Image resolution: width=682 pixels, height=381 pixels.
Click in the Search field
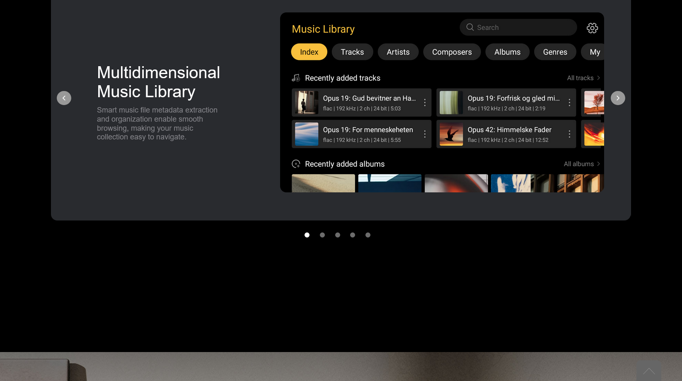pyautogui.click(x=522, y=27)
